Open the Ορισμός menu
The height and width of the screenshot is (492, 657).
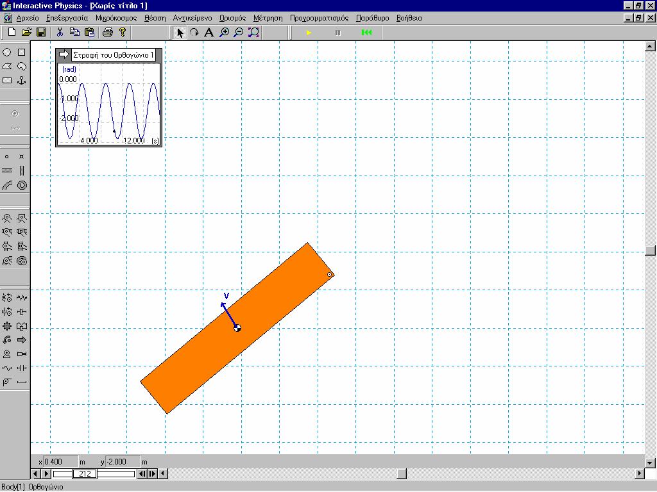point(232,18)
